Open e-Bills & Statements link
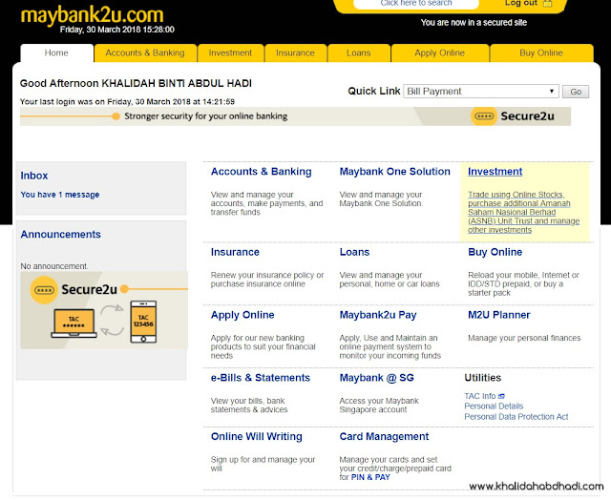The height and width of the screenshot is (500, 611). pyautogui.click(x=261, y=378)
